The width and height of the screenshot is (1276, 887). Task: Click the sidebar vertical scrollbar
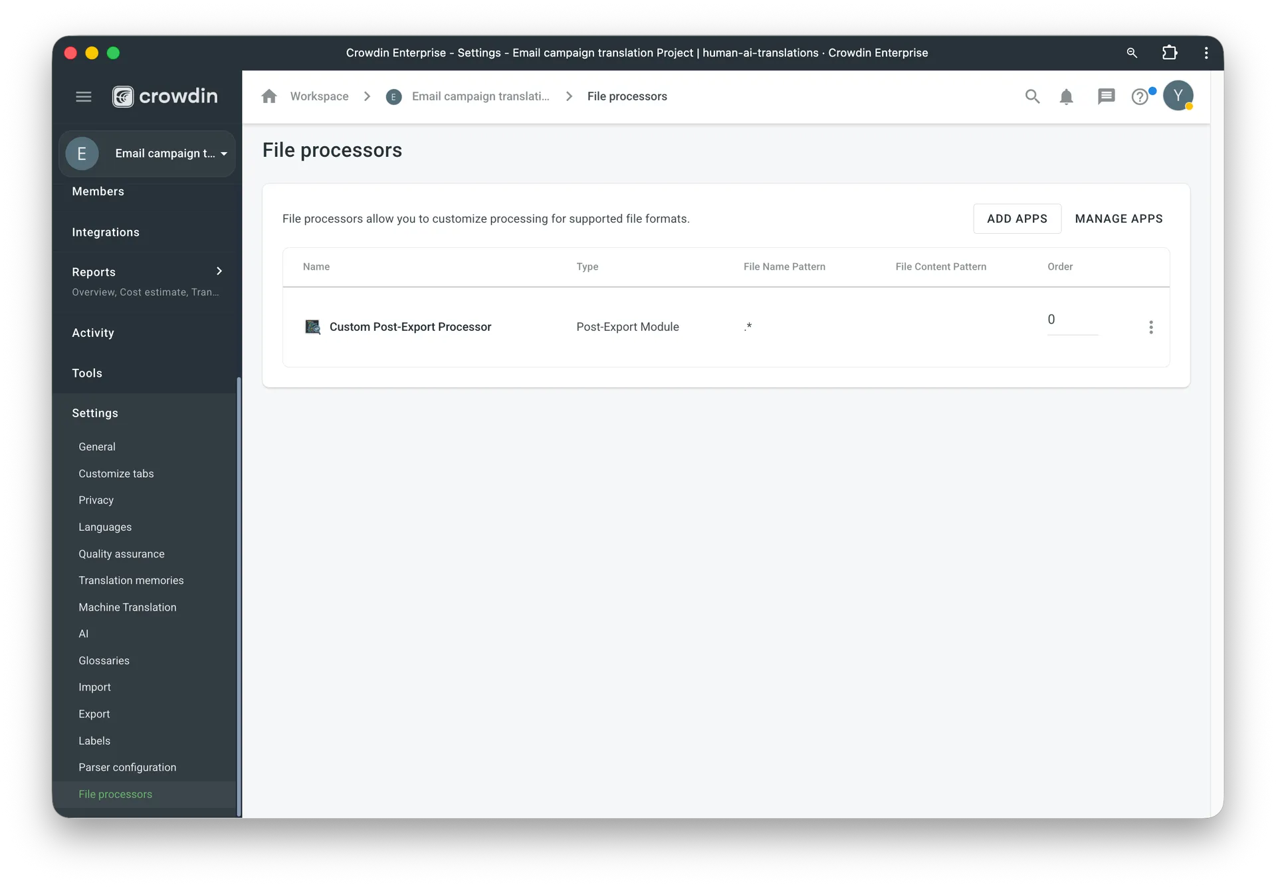coord(239,596)
